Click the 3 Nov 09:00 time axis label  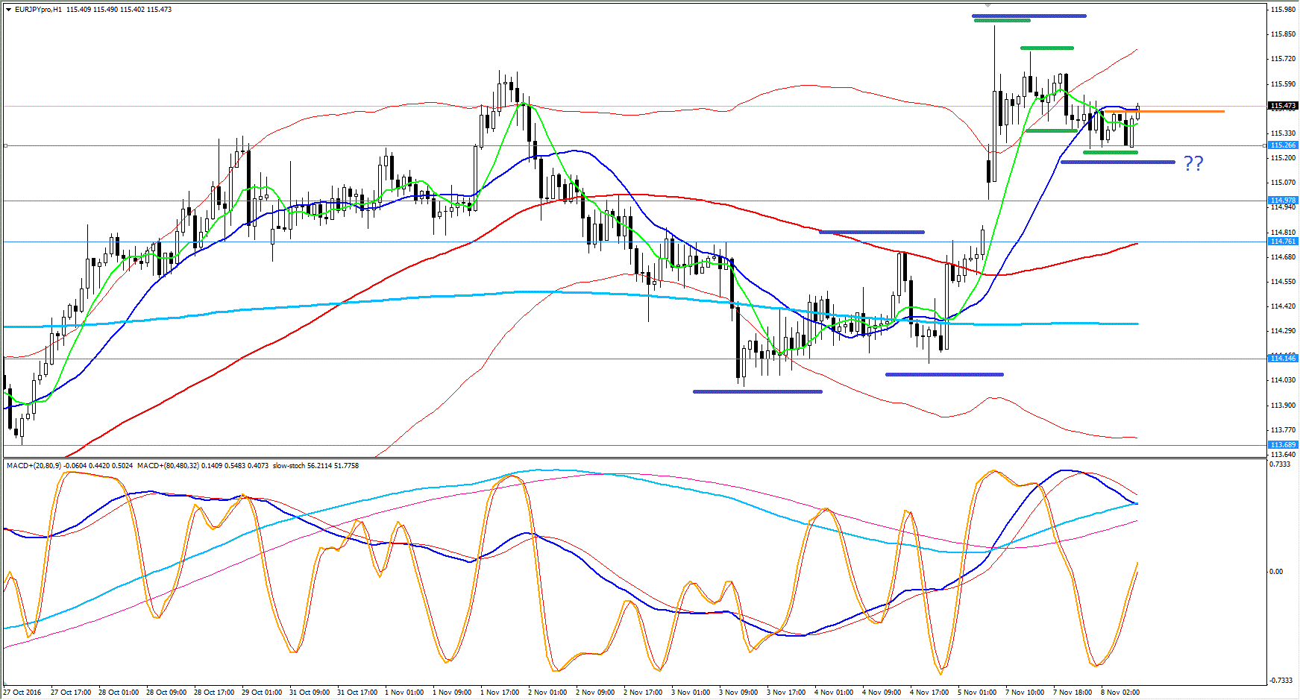click(738, 693)
